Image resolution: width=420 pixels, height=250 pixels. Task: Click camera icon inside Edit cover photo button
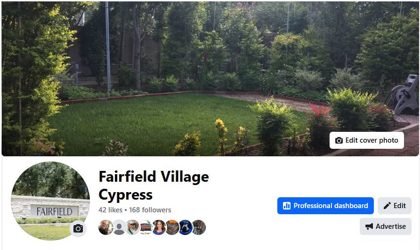pyautogui.click(x=339, y=140)
